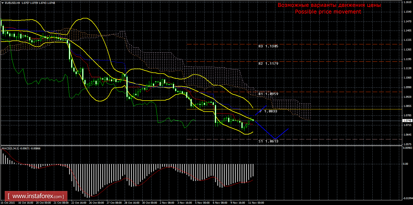
Task: Click the red 'Possible price movement' caption
Action: tap(328, 12)
